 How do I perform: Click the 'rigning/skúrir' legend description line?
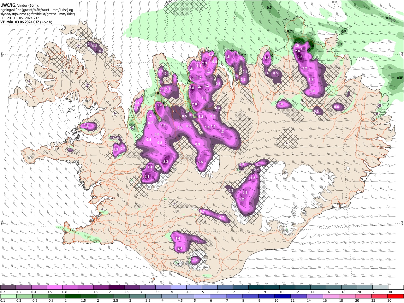pyautogui.click(x=37, y=10)
